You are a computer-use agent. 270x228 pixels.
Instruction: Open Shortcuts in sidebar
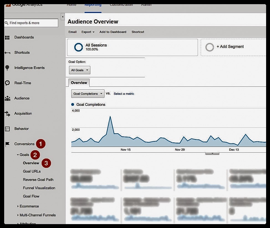22,52
